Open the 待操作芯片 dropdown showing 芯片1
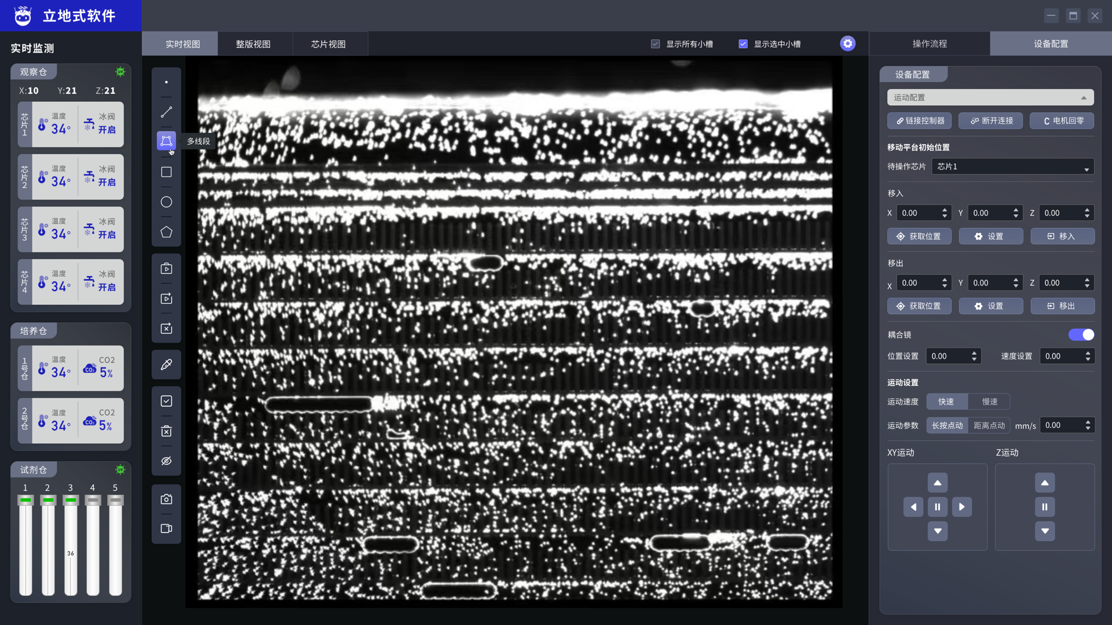The image size is (1112, 625). click(x=1012, y=167)
